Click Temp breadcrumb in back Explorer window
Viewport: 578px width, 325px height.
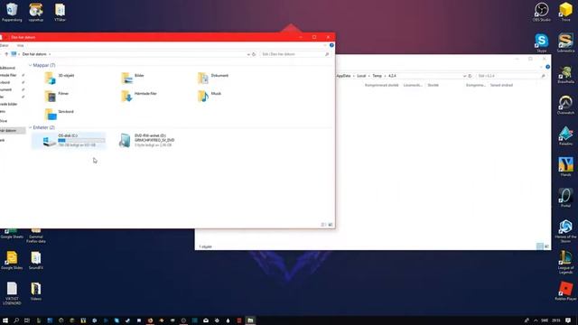377,76
